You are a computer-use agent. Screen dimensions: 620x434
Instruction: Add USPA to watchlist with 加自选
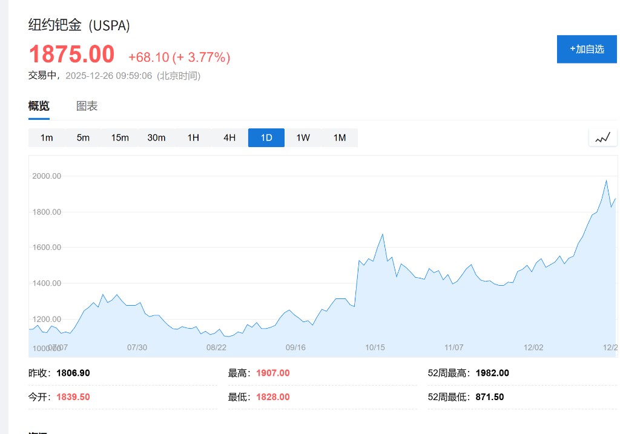click(x=587, y=49)
